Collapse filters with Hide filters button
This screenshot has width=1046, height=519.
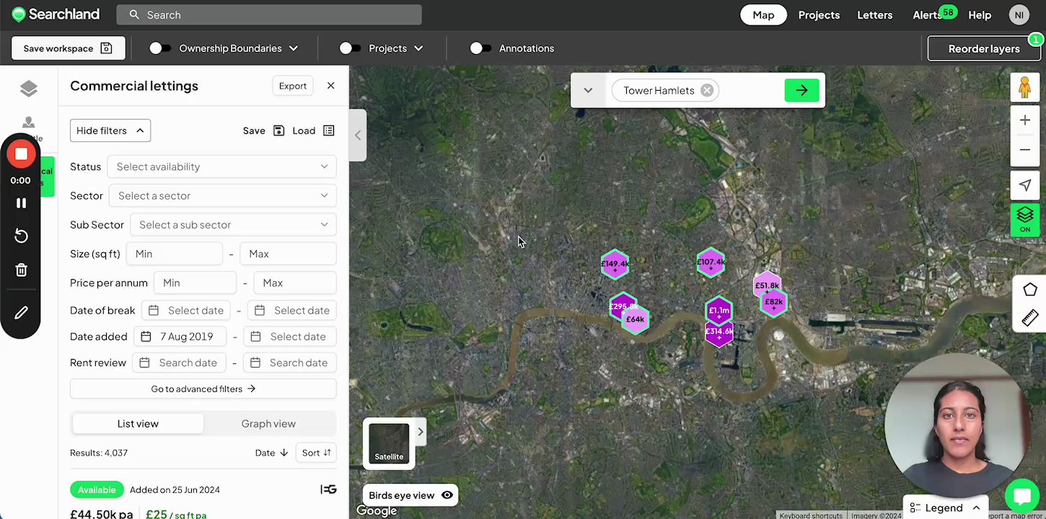coord(110,130)
